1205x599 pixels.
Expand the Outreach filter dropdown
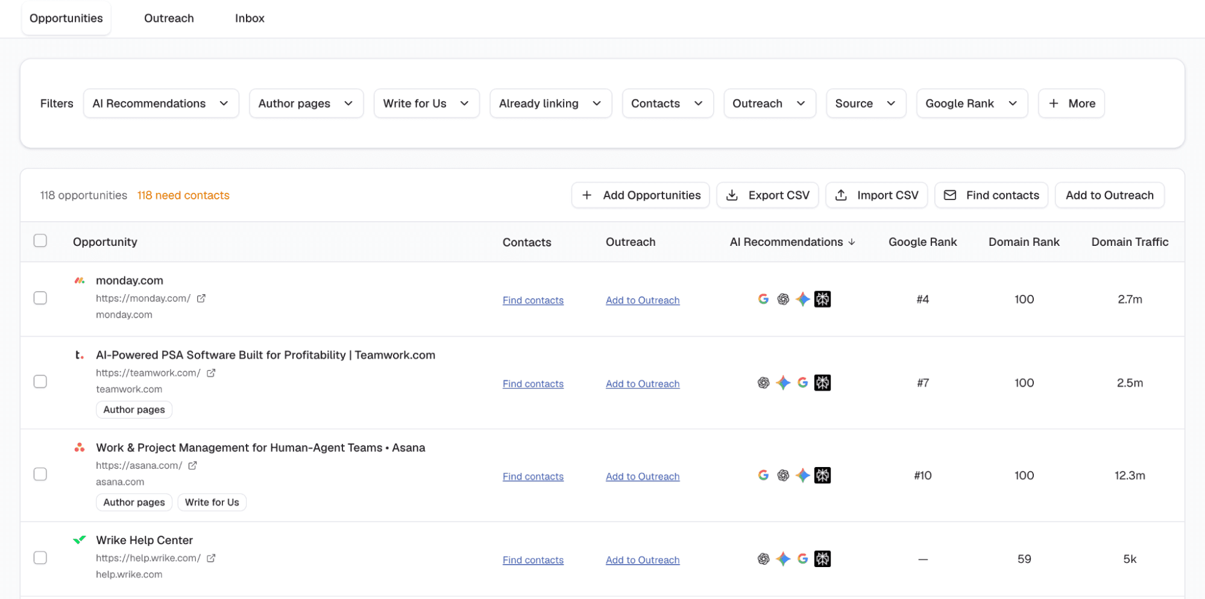[770, 104]
